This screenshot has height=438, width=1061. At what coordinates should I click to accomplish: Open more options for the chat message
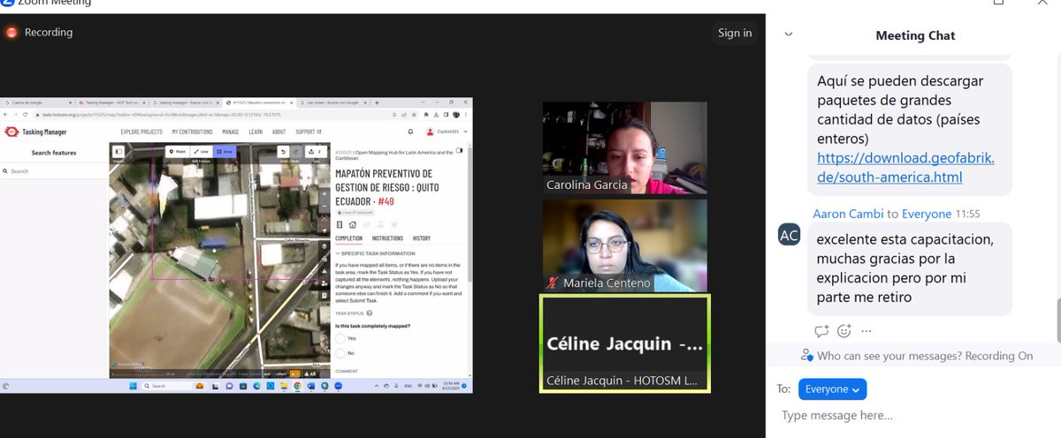pos(866,331)
